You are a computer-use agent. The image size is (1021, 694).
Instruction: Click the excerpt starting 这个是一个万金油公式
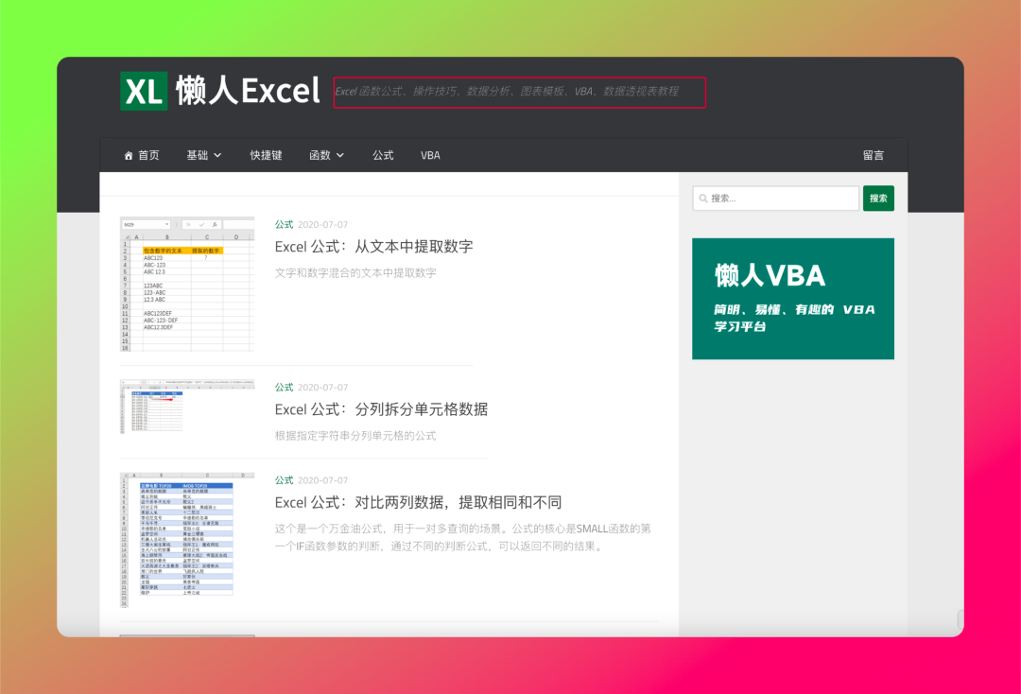pyautogui.click(x=463, y=537)
